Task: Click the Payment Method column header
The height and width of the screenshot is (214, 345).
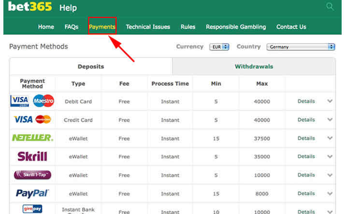Action: coord(32,84)
